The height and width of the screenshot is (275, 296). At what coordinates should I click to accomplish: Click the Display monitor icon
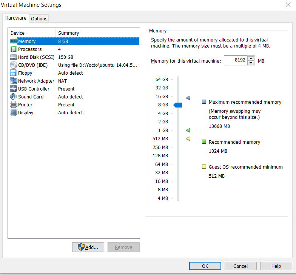click(14, 112)
